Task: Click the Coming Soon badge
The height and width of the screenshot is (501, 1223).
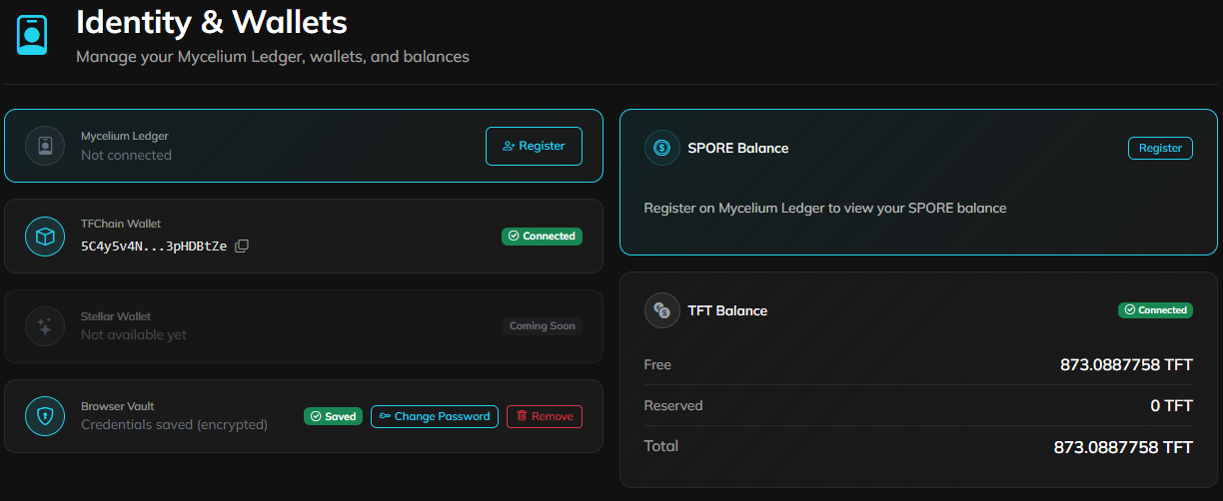Action: (543, 326)
